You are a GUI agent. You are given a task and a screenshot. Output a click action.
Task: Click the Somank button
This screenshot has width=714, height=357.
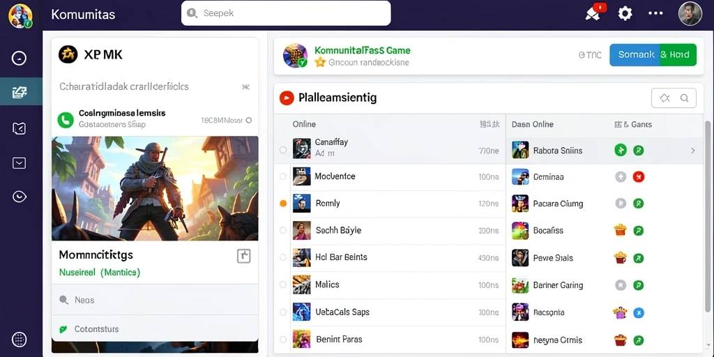(x=635, y=54)
